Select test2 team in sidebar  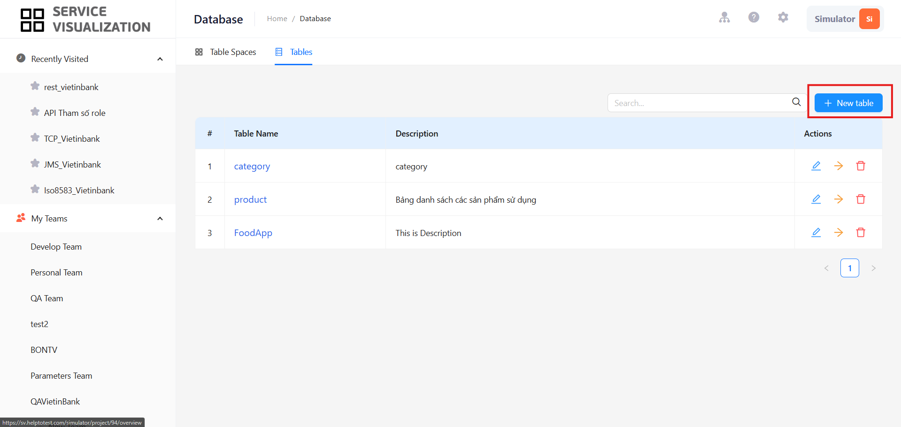(39, 324)
